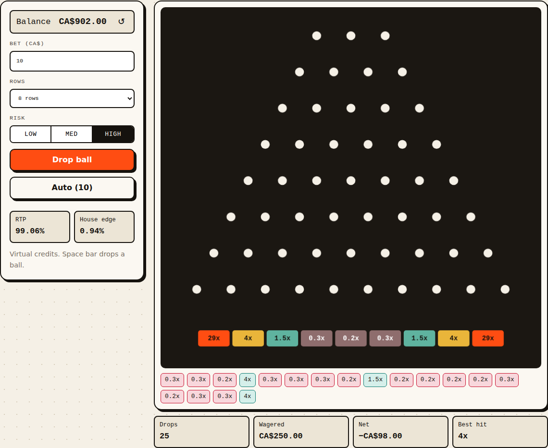
Task: Click the Best hit 4x stat card
Action: (500, 432)
